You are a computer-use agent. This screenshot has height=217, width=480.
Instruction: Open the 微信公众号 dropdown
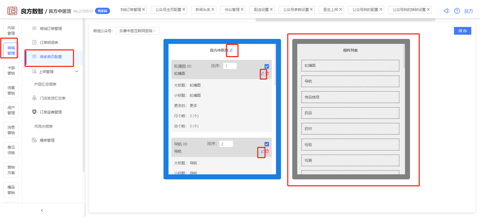138,31
